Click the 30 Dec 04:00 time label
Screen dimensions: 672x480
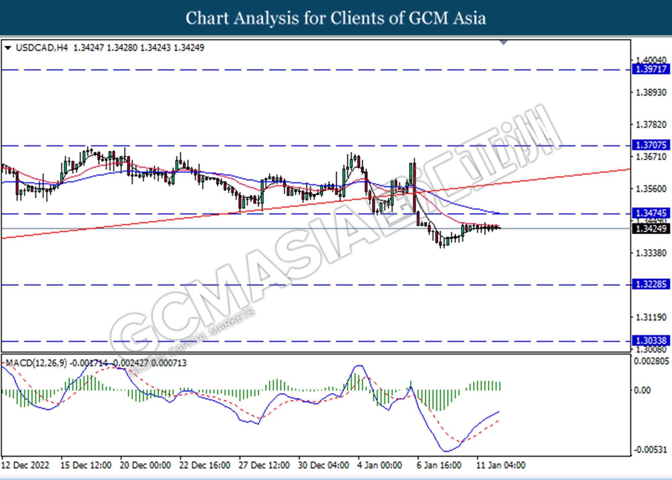pyautogui.click(x=323, y=465)
